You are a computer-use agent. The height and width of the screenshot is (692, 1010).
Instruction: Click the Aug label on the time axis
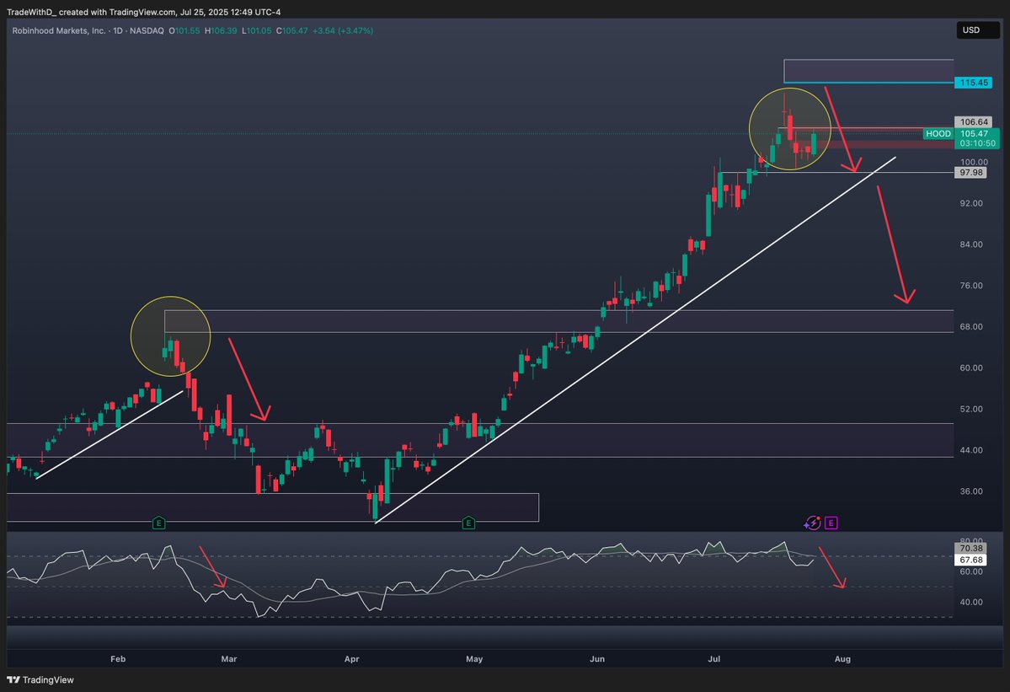842,659
